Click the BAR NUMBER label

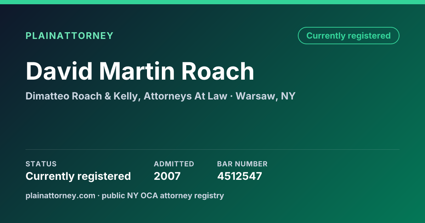[x=242, y=164]
